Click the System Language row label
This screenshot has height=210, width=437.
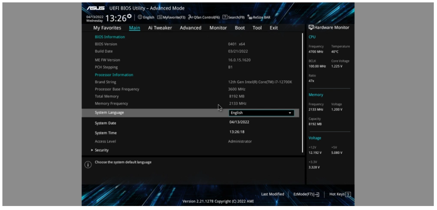(x=109, y=113)
